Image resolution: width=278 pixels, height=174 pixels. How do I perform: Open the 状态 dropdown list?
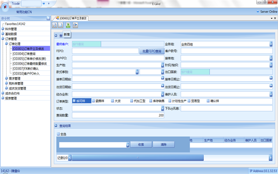(162, 108)
